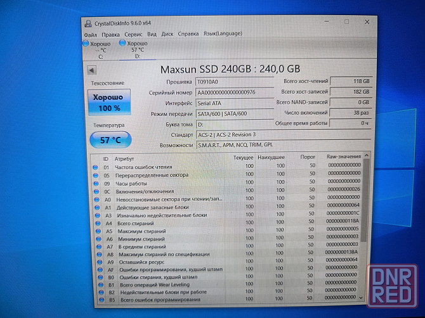Screen dimensions: 425x318
Task: Minimize the CrystalDiskInfo window
Action: pos(327,22)
